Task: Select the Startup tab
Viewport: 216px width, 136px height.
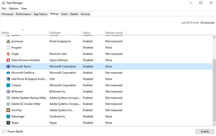Action: tap(54, 14)
